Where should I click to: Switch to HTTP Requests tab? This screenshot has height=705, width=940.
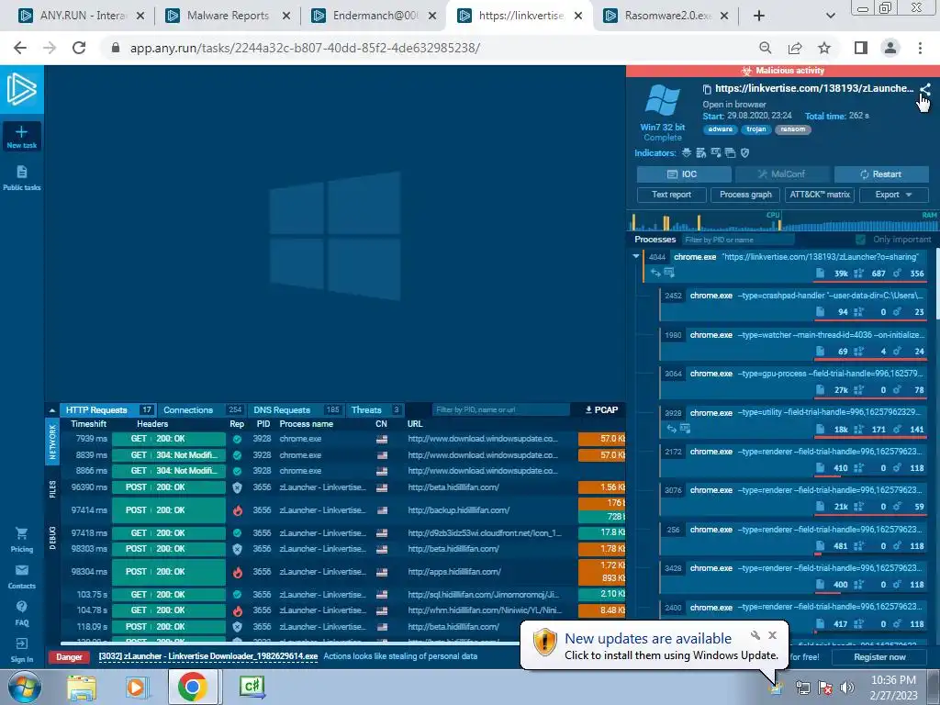[107, 410]
